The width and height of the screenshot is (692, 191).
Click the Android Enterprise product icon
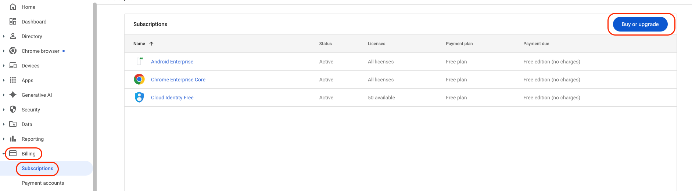click(x=139, y=62)
